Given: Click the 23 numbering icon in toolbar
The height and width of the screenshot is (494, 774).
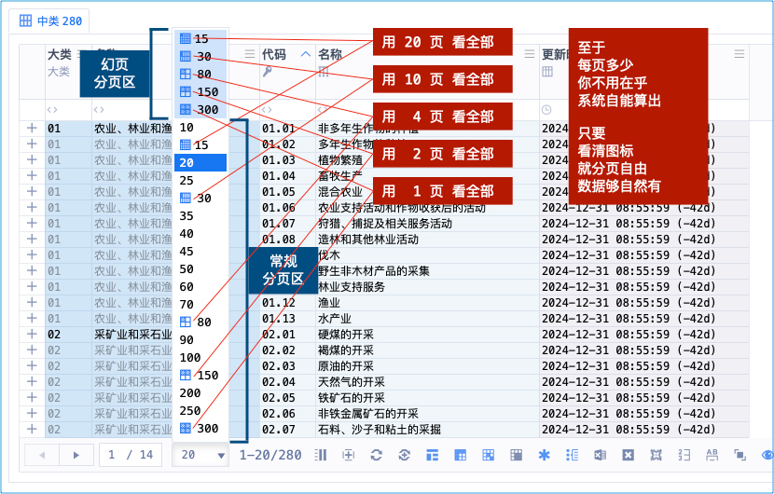Looking at the screenshot, I should 684,455.
